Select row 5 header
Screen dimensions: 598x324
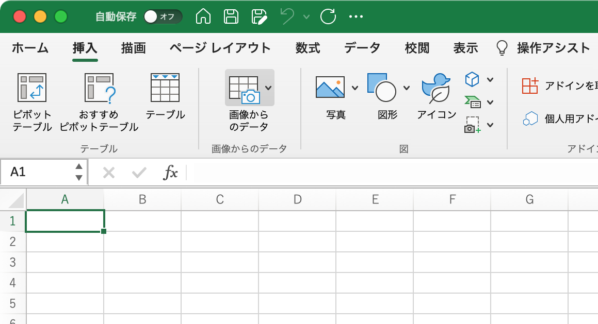coord(13,303)
